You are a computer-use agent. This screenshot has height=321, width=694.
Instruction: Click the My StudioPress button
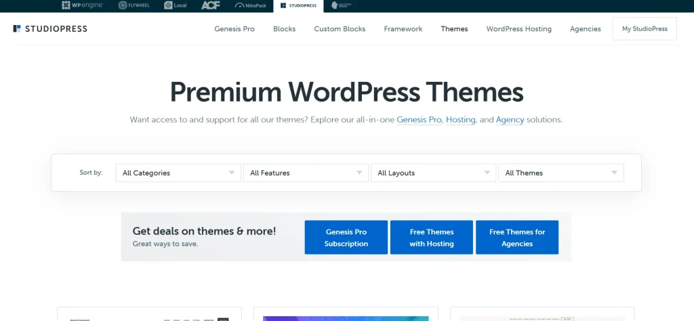point(644,29)
